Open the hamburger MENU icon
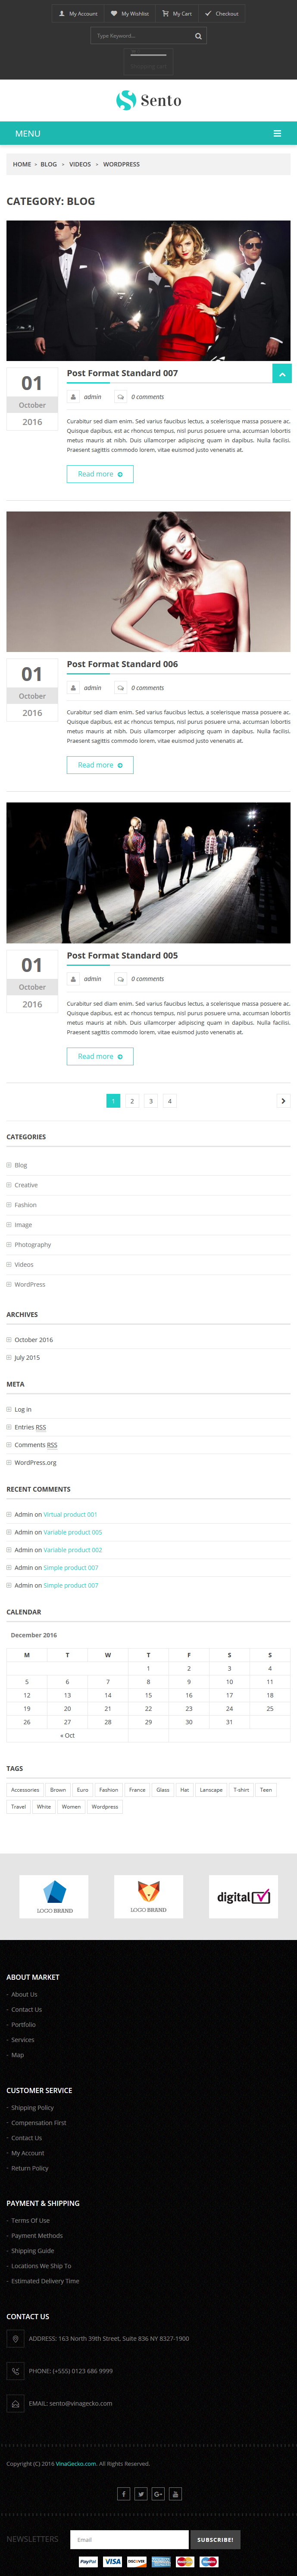This screenshot has height=2576, width=297. [x=277, y=133]
